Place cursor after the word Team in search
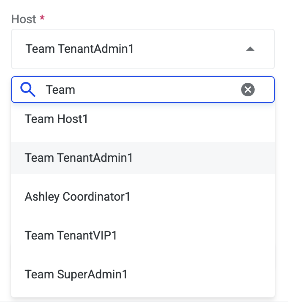Viewport: 288px width, 305px height. point(76,90)
